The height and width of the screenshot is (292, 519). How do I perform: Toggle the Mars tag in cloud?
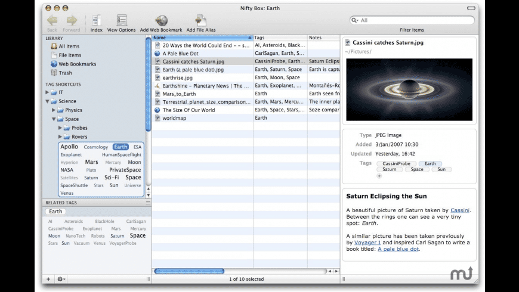point(91,162)
